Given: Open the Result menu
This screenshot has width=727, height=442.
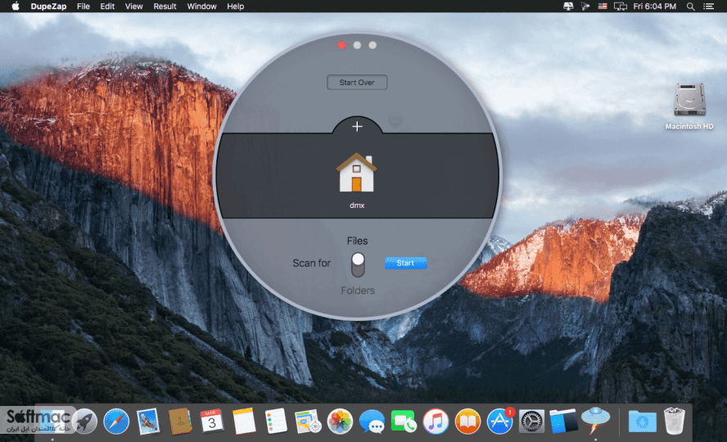Looking at the screenshot, I should 165,7.
